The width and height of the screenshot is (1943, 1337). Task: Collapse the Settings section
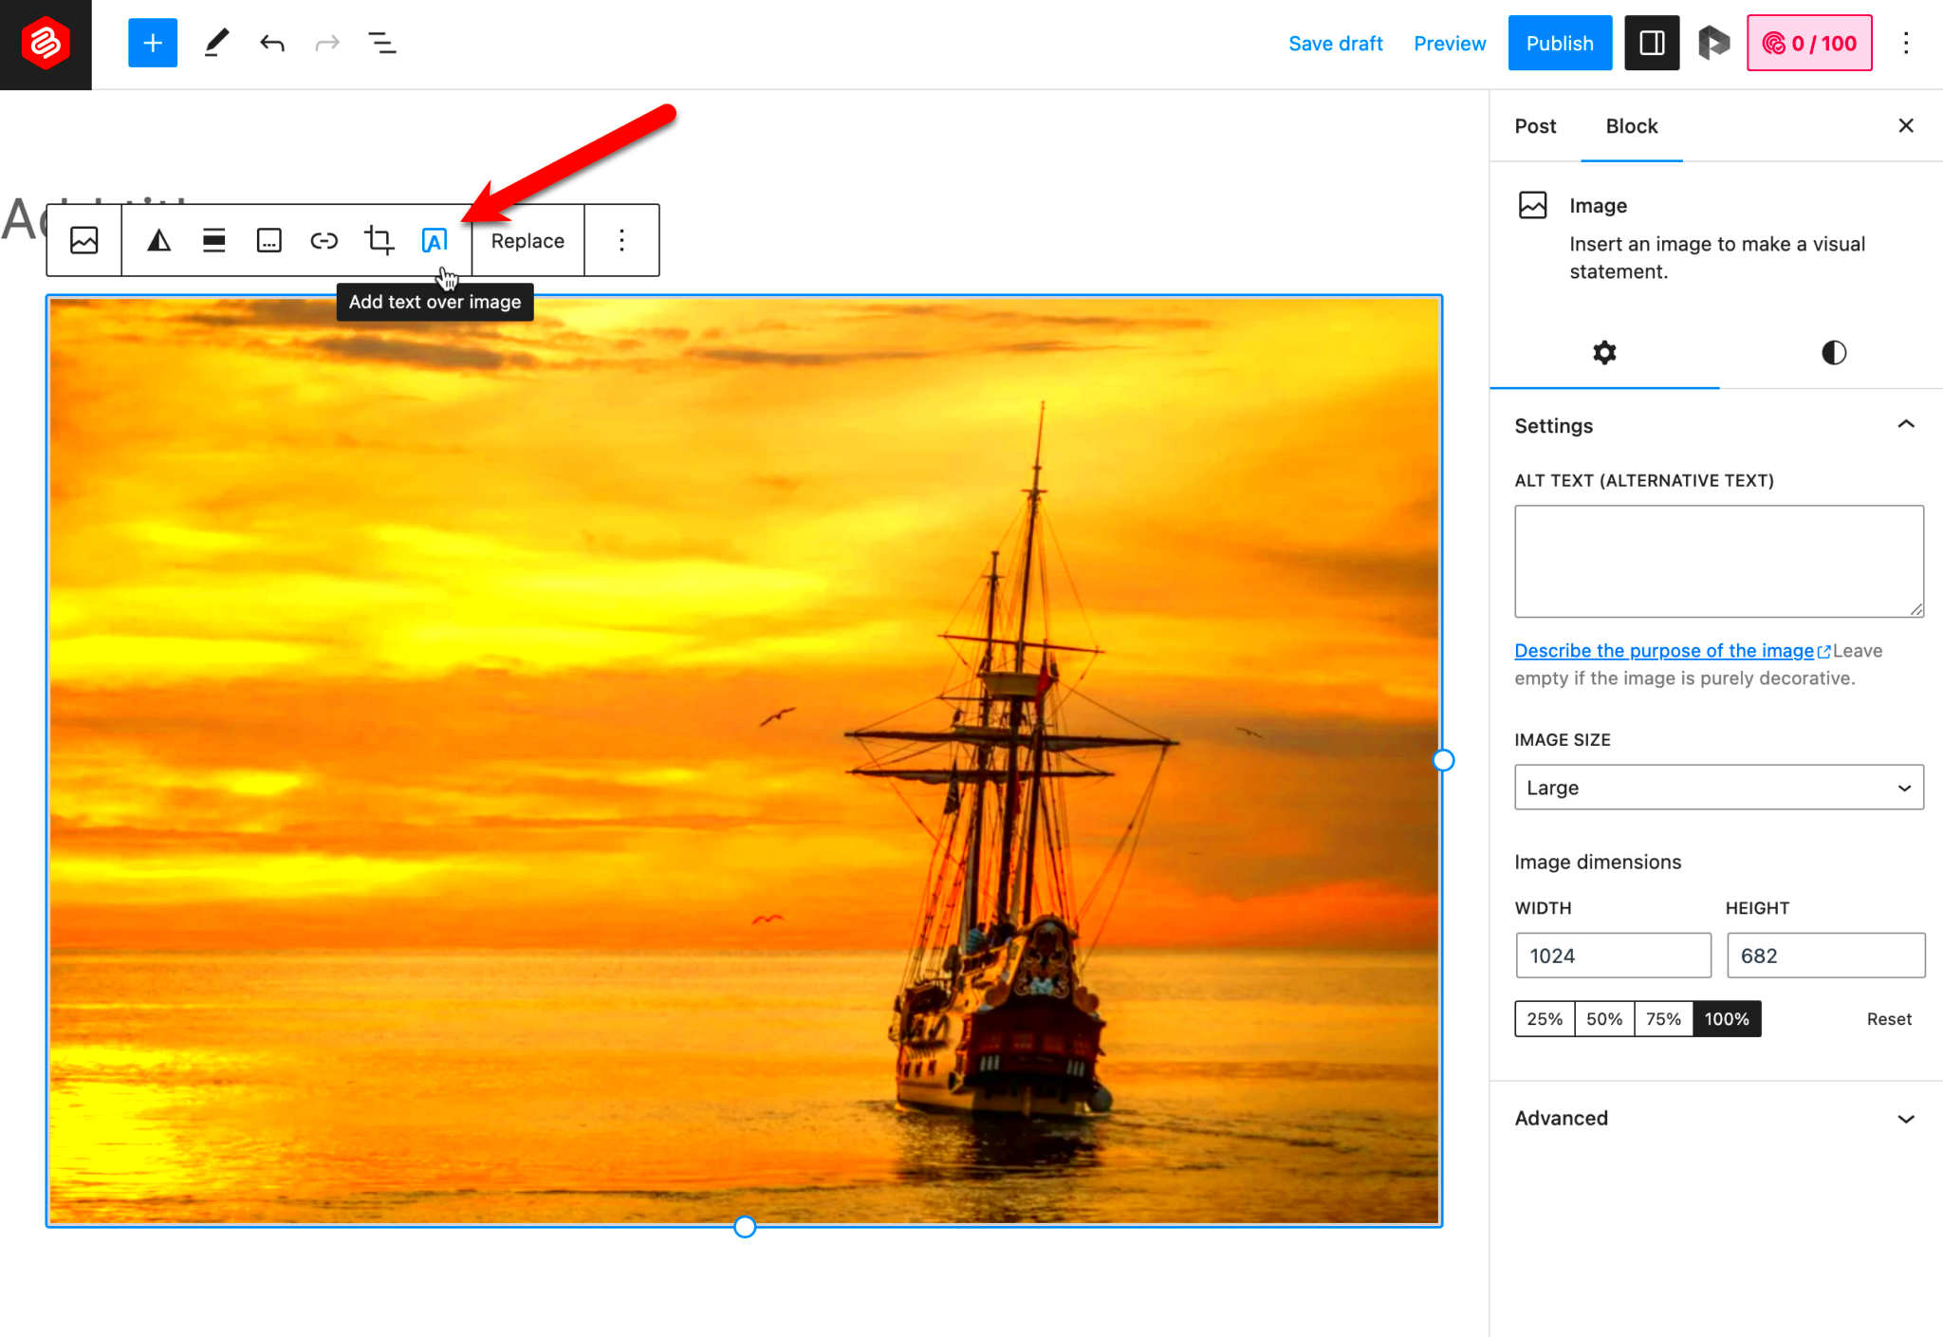[x=1906, y=425]
